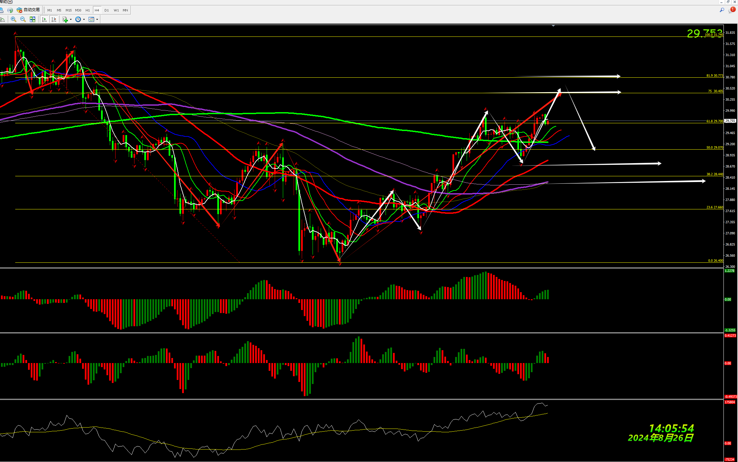738x462 pixels.
Task: Open the 帮助(H) help menu
Action: coord(6,2)
